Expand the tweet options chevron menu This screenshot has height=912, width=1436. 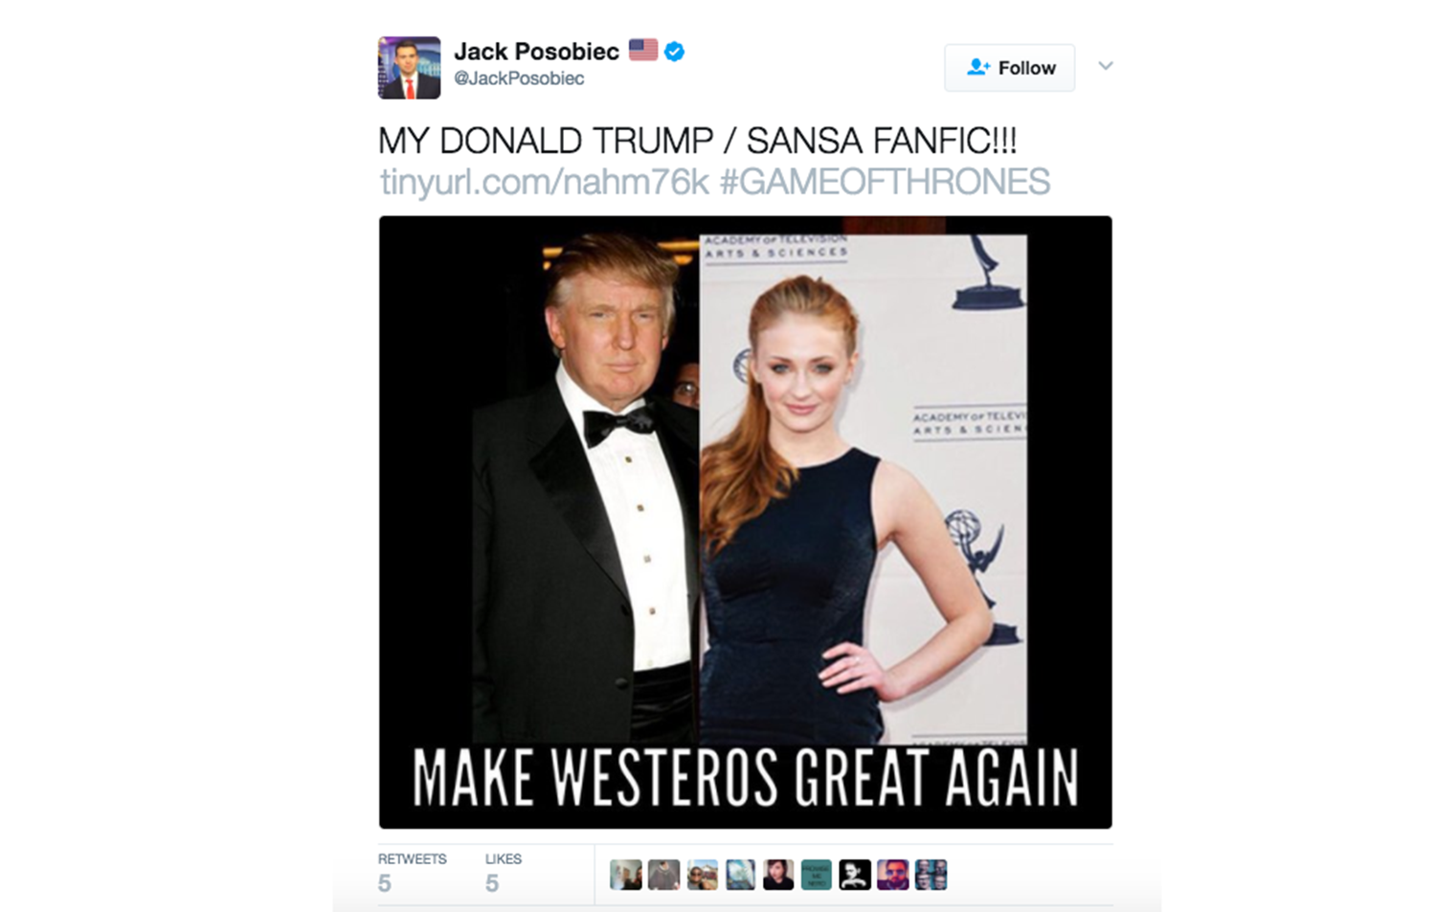pyautogui.click(x=1106, y=66)
